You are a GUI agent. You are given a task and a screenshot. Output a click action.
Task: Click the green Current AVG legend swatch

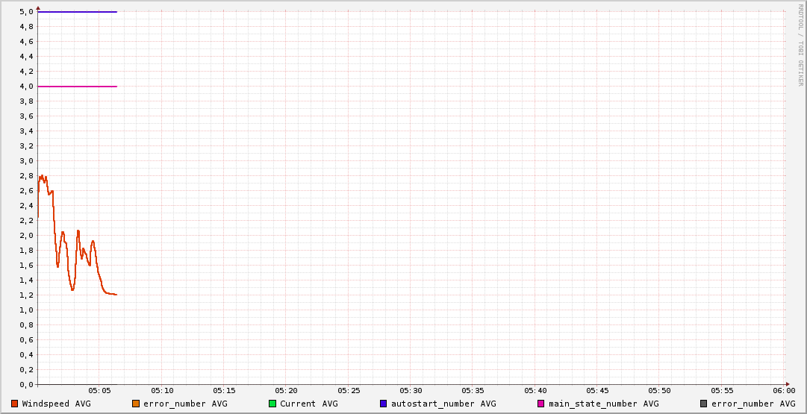pyautogui.click(x=272, y=404)
